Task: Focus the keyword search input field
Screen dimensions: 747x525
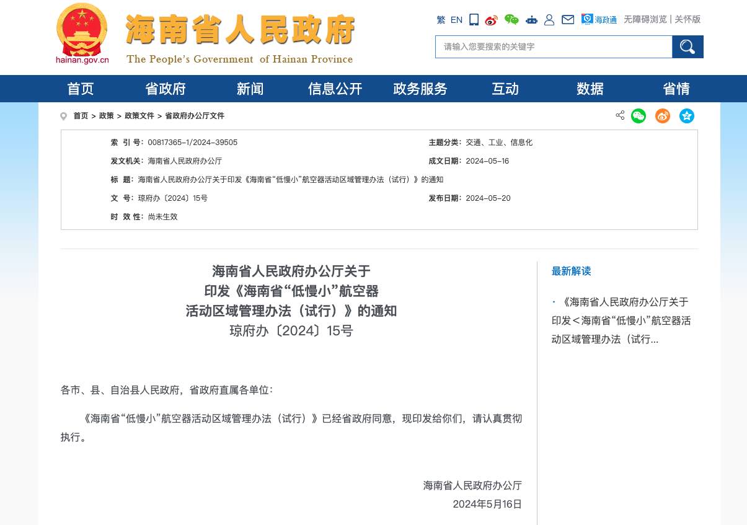Action: click(554, 47)
